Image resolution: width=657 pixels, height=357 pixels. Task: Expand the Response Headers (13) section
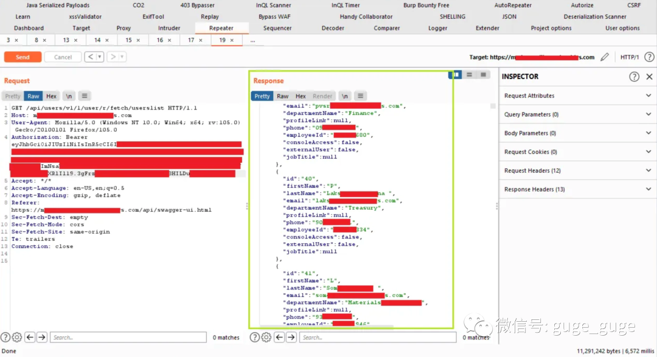point(578,189)
